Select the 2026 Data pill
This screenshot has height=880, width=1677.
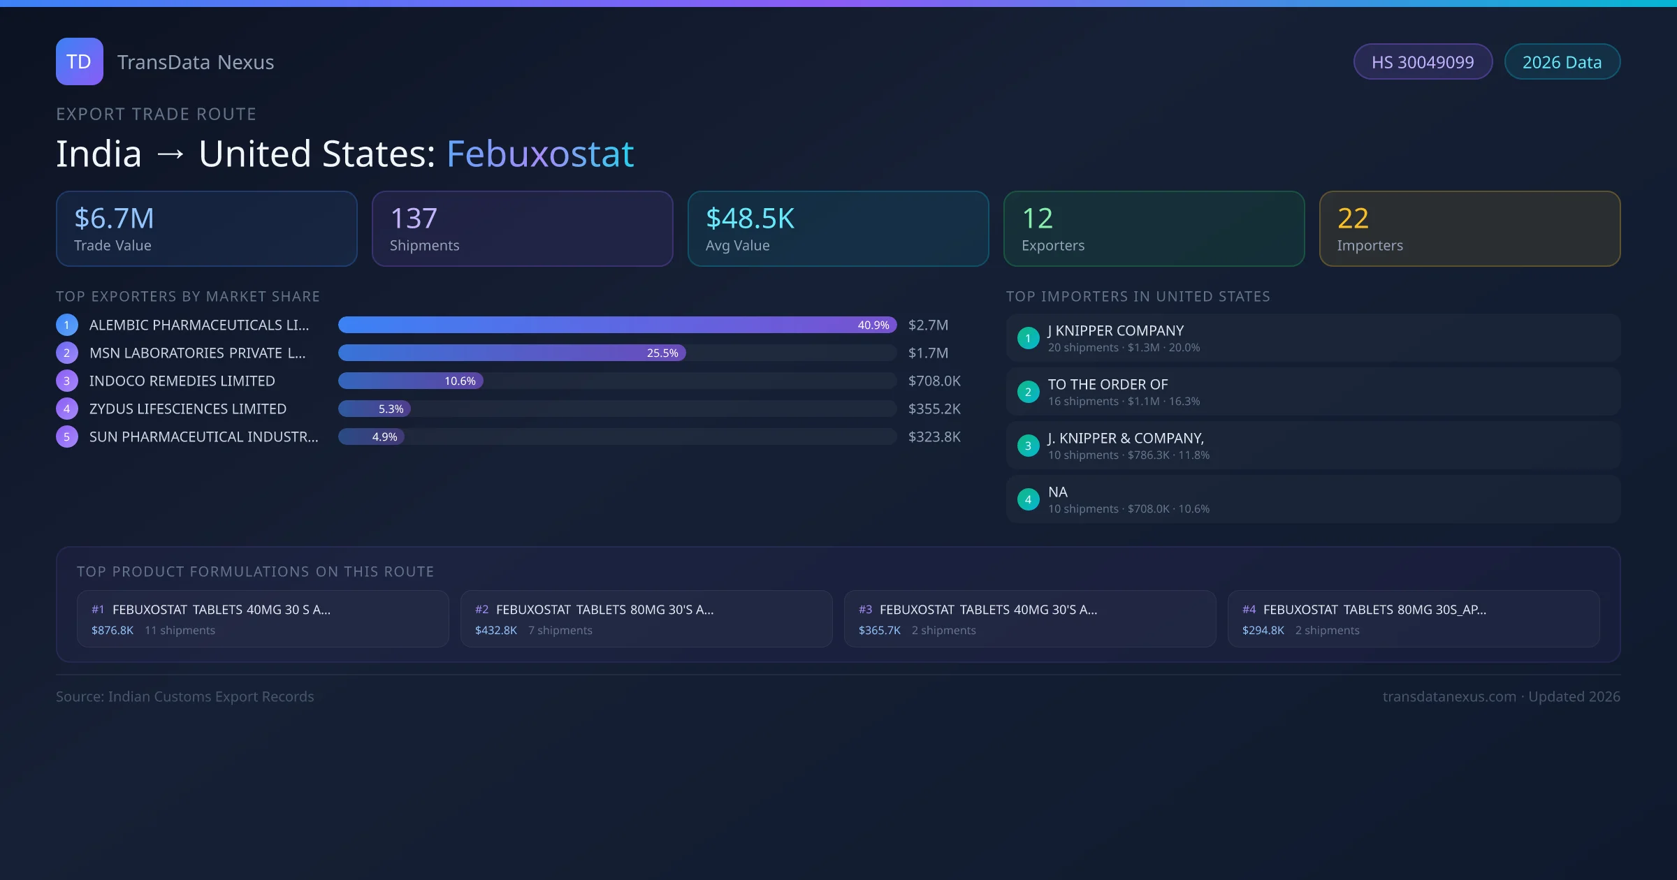(1562, 62)
